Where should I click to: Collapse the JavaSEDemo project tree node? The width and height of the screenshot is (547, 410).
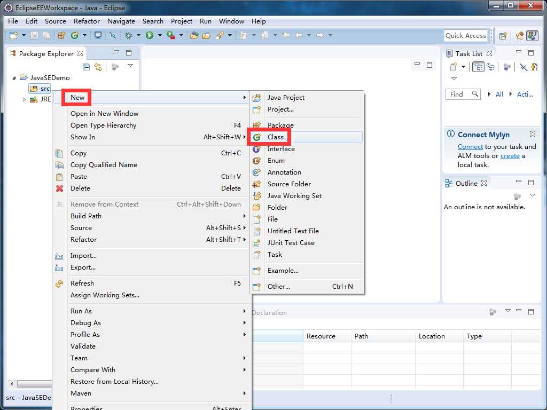pos(14,78)
